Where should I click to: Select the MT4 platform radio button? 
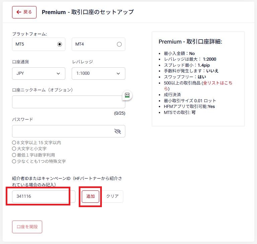pyautogui.click(x=119, y=44)
